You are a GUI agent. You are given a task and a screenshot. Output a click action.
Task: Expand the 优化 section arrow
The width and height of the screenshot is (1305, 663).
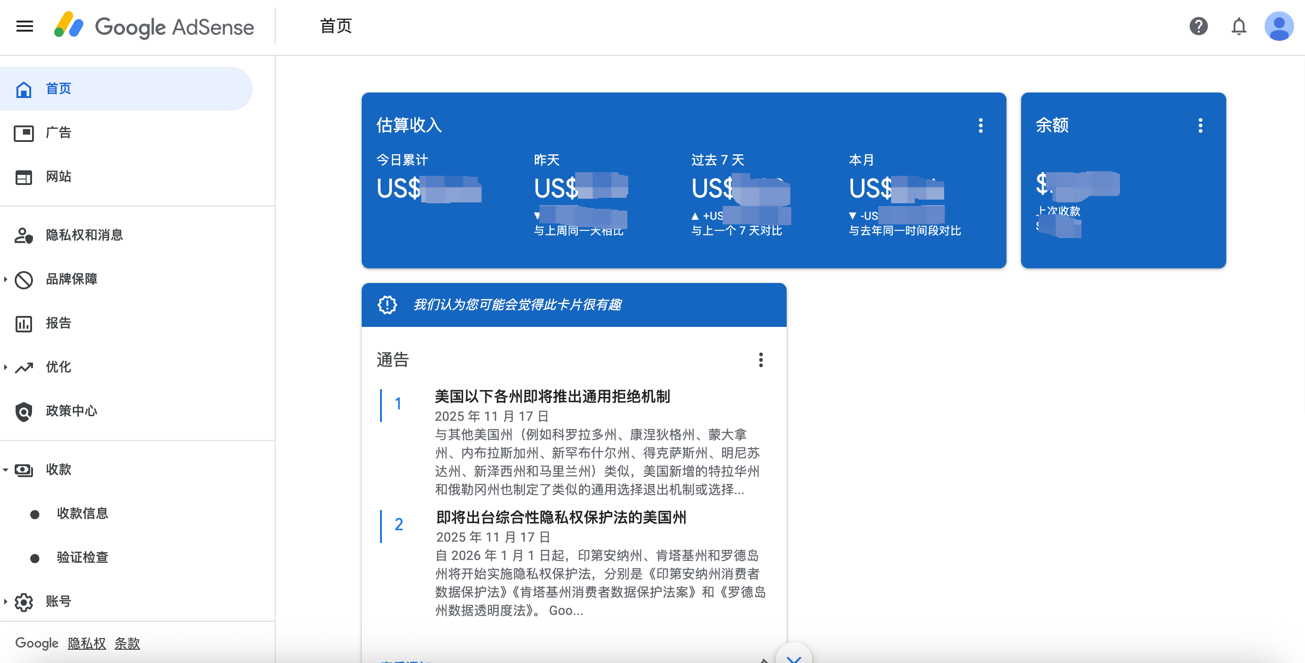[5, 367]
